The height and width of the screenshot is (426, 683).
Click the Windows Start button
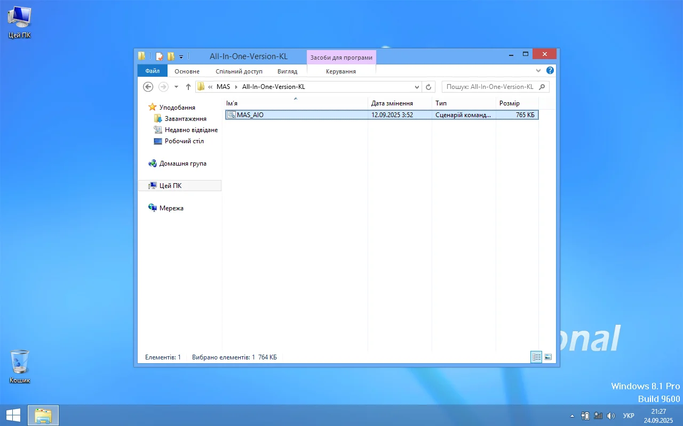point(13,415)
